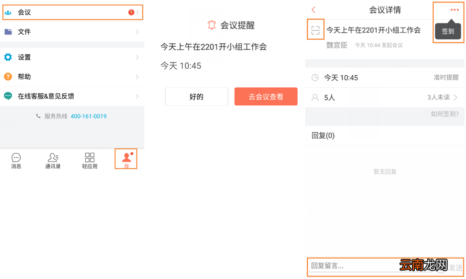This screenshot has width=466, height=279.
Task: Tap the clock icon by 今天 10:45
Action: [315, 78]
